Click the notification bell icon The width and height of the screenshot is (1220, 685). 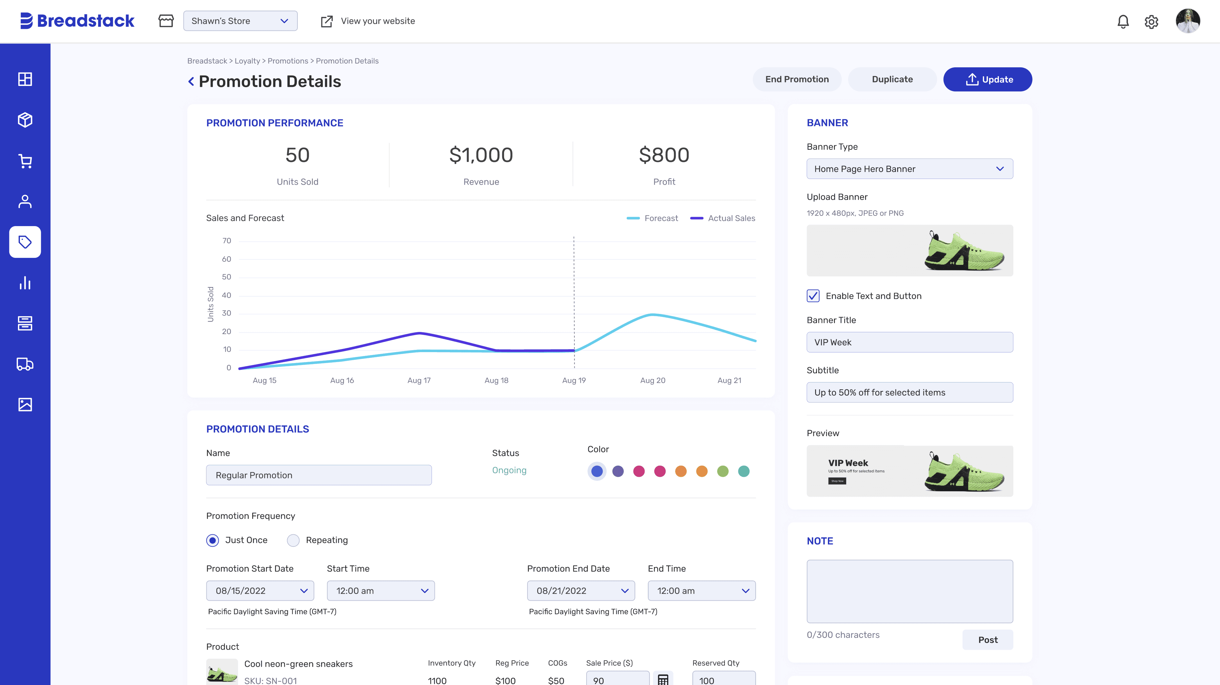1123,21
